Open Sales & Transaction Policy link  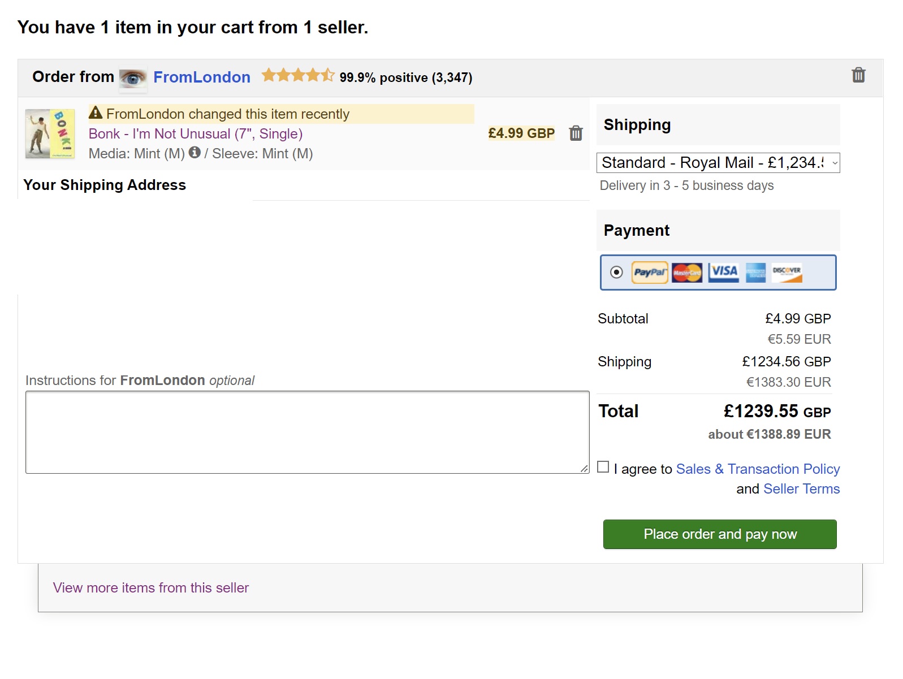point(758,469)
